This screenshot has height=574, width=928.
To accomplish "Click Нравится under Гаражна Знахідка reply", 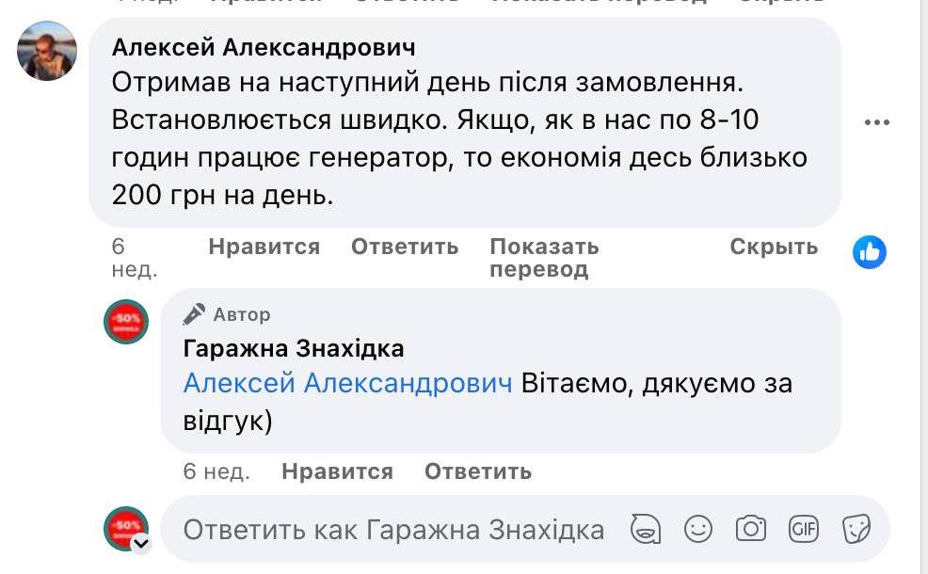I will point(337,471).
